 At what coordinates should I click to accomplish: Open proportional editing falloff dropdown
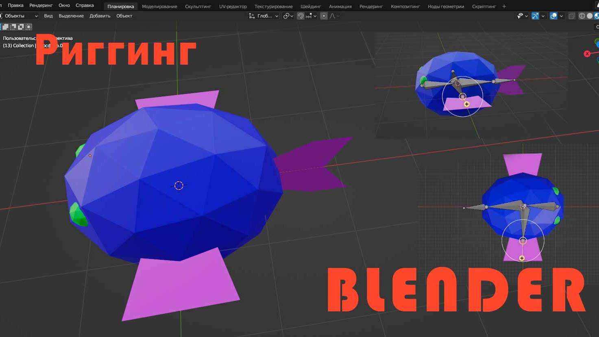tap(335, 16)
